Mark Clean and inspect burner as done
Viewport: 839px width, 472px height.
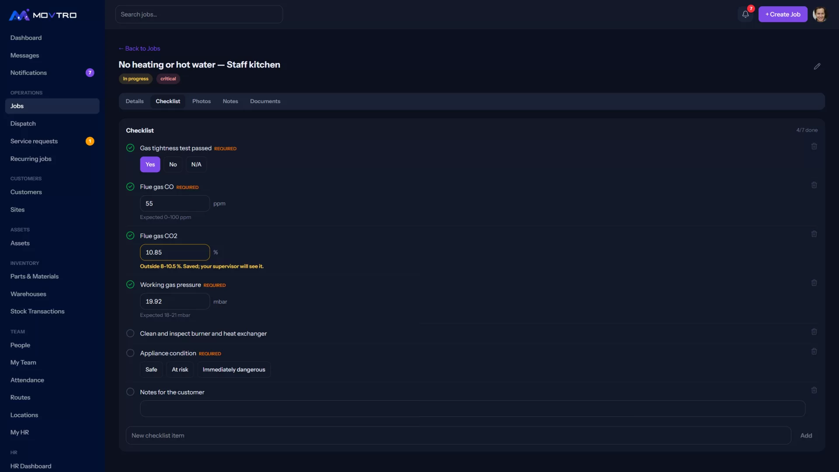[130, 333]
